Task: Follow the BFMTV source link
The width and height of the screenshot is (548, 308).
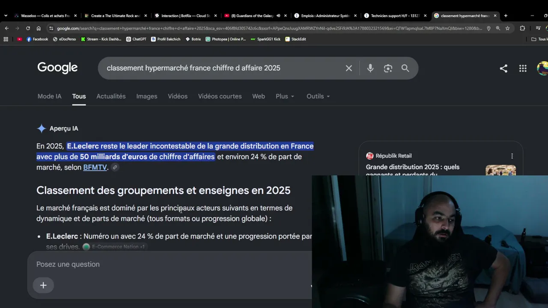Action: tap(95, 167)
